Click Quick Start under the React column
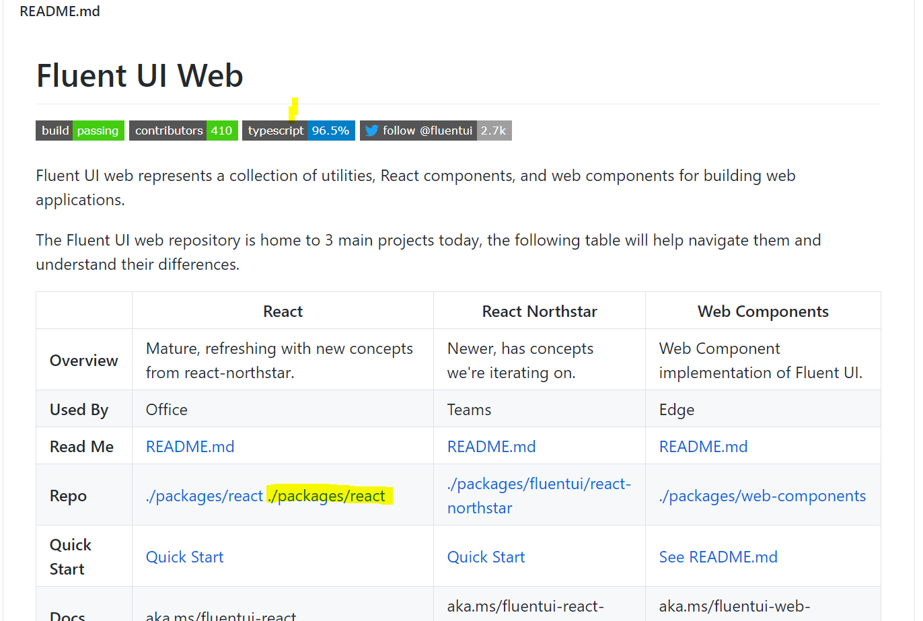 click(x=184, y=557)
